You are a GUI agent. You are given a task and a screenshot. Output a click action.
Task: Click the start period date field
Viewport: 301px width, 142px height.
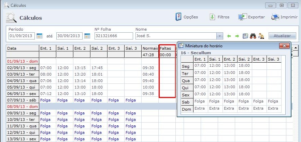pyautogui.click(x=21, y=36)
